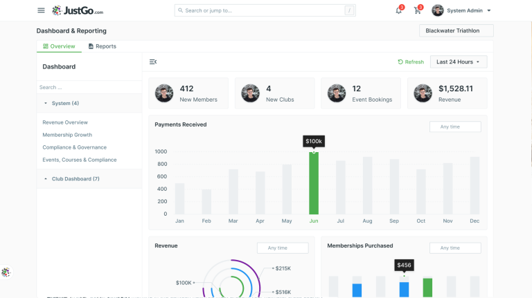The image size is (532, 298).
Task: Open the Revenue Overview link
Action: point(65,122)
